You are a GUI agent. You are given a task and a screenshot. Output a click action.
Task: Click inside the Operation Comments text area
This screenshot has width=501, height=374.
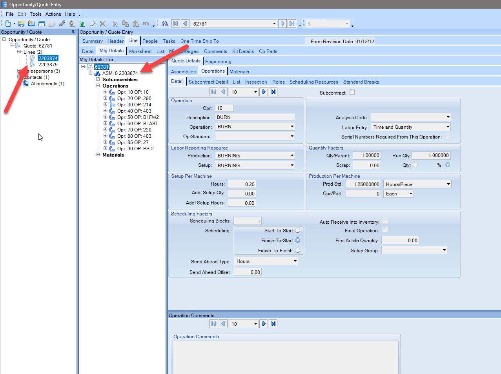click(286, 357)
